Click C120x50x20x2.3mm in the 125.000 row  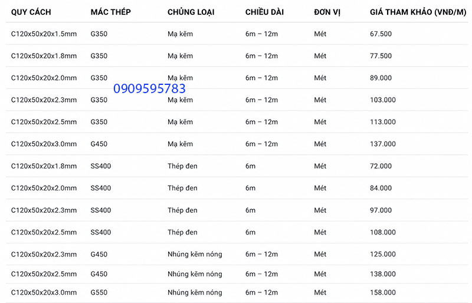tap(44, 254)
